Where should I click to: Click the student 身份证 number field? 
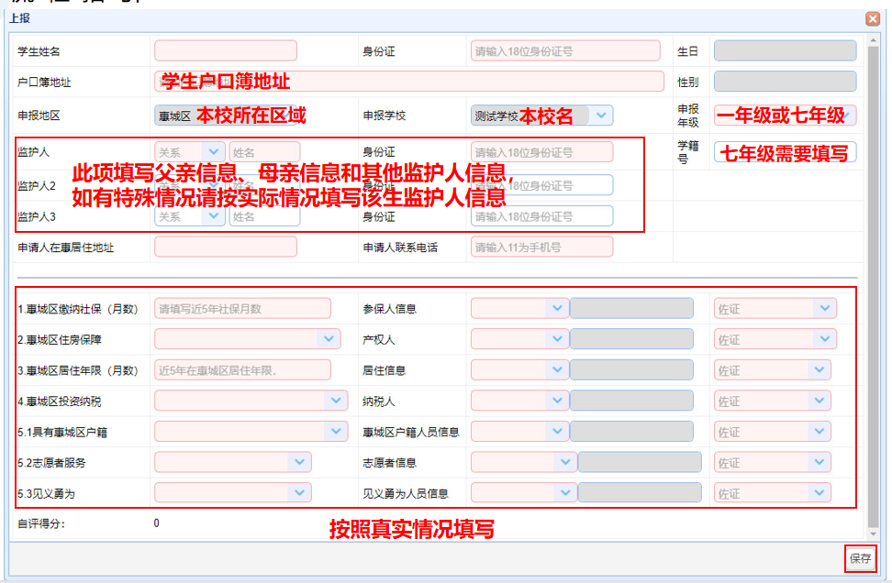pos(565,51)
